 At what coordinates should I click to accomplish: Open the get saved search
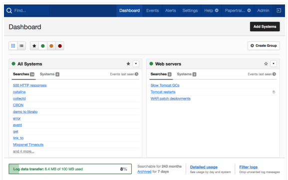click(x=15, y=132)
